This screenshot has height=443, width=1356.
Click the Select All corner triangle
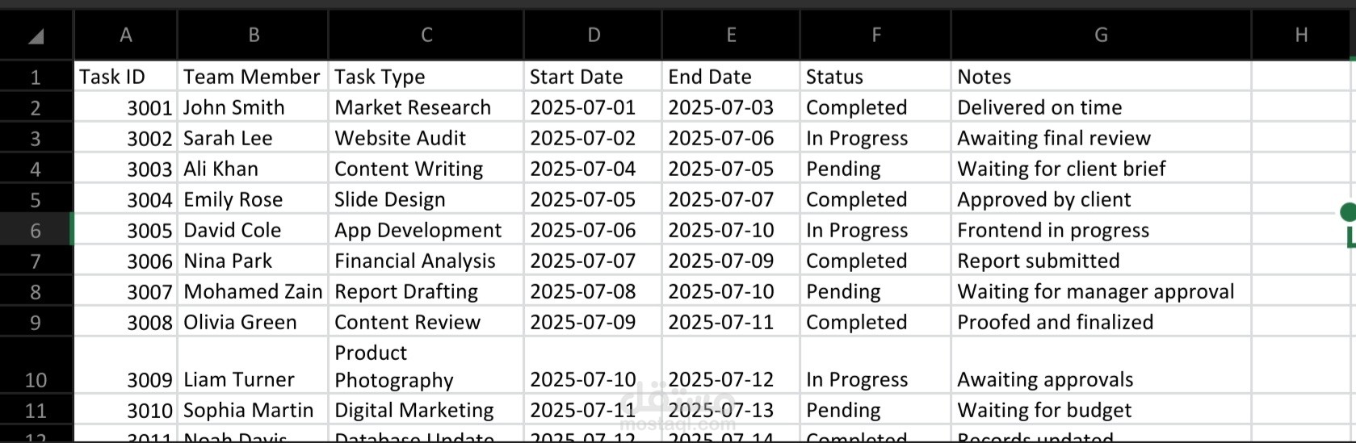(x=36, y=36)
